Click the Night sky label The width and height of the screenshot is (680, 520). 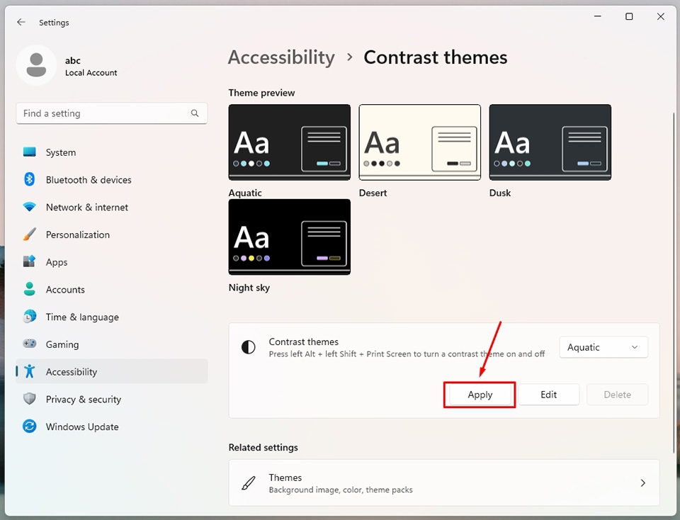249,288
